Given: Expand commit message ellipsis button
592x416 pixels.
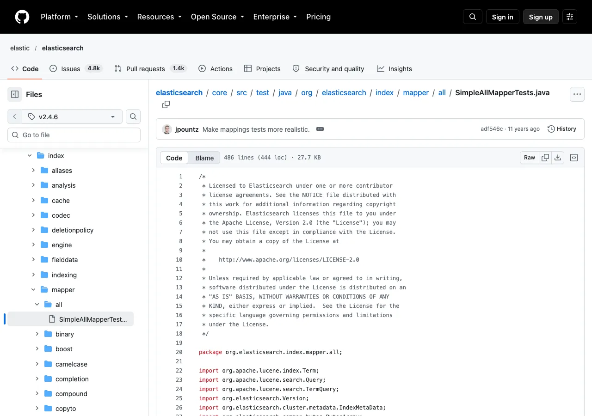Looking at the screenshot, I should (320, 129).
